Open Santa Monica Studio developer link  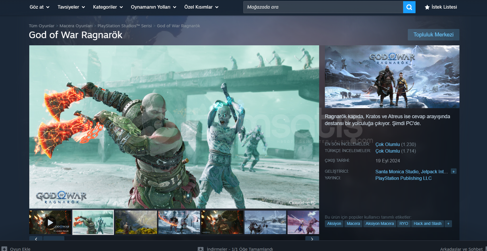[x=397, y=172]
